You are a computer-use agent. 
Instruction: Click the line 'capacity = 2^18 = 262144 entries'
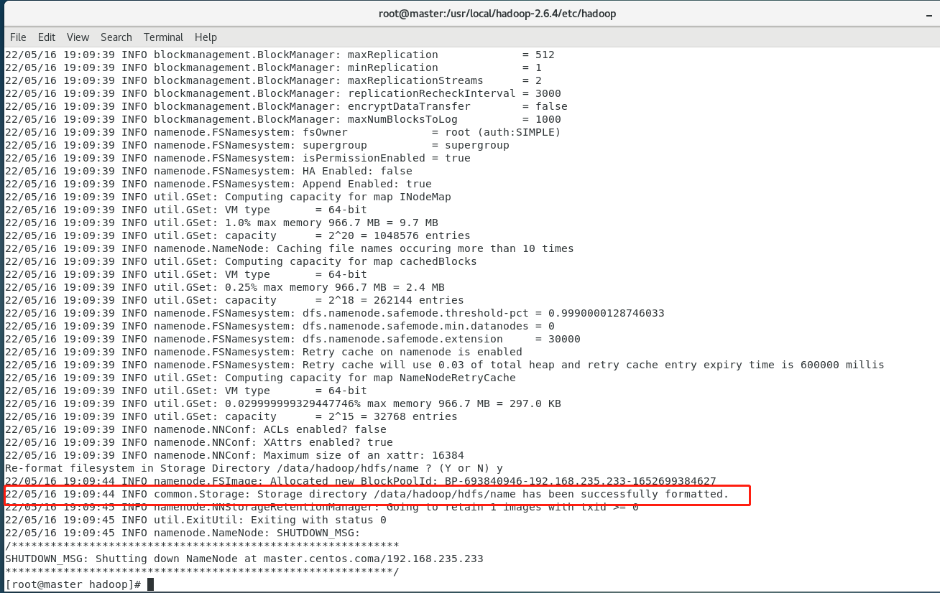234,300
